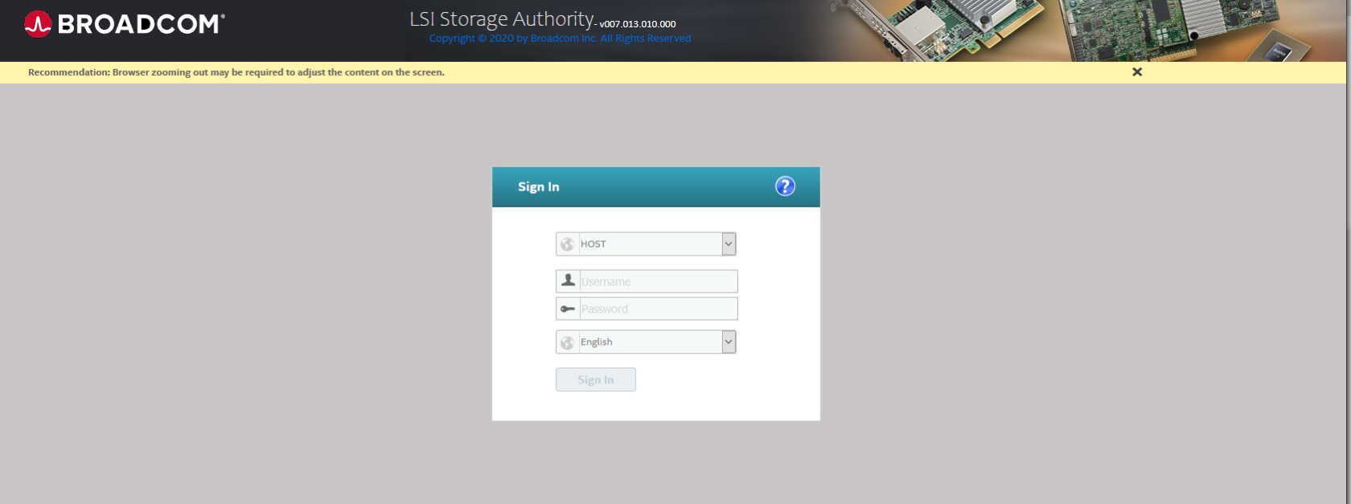1351x504 pixels.
Task: Click the BROADCOM wordmark in header
Action: (141, 24)
